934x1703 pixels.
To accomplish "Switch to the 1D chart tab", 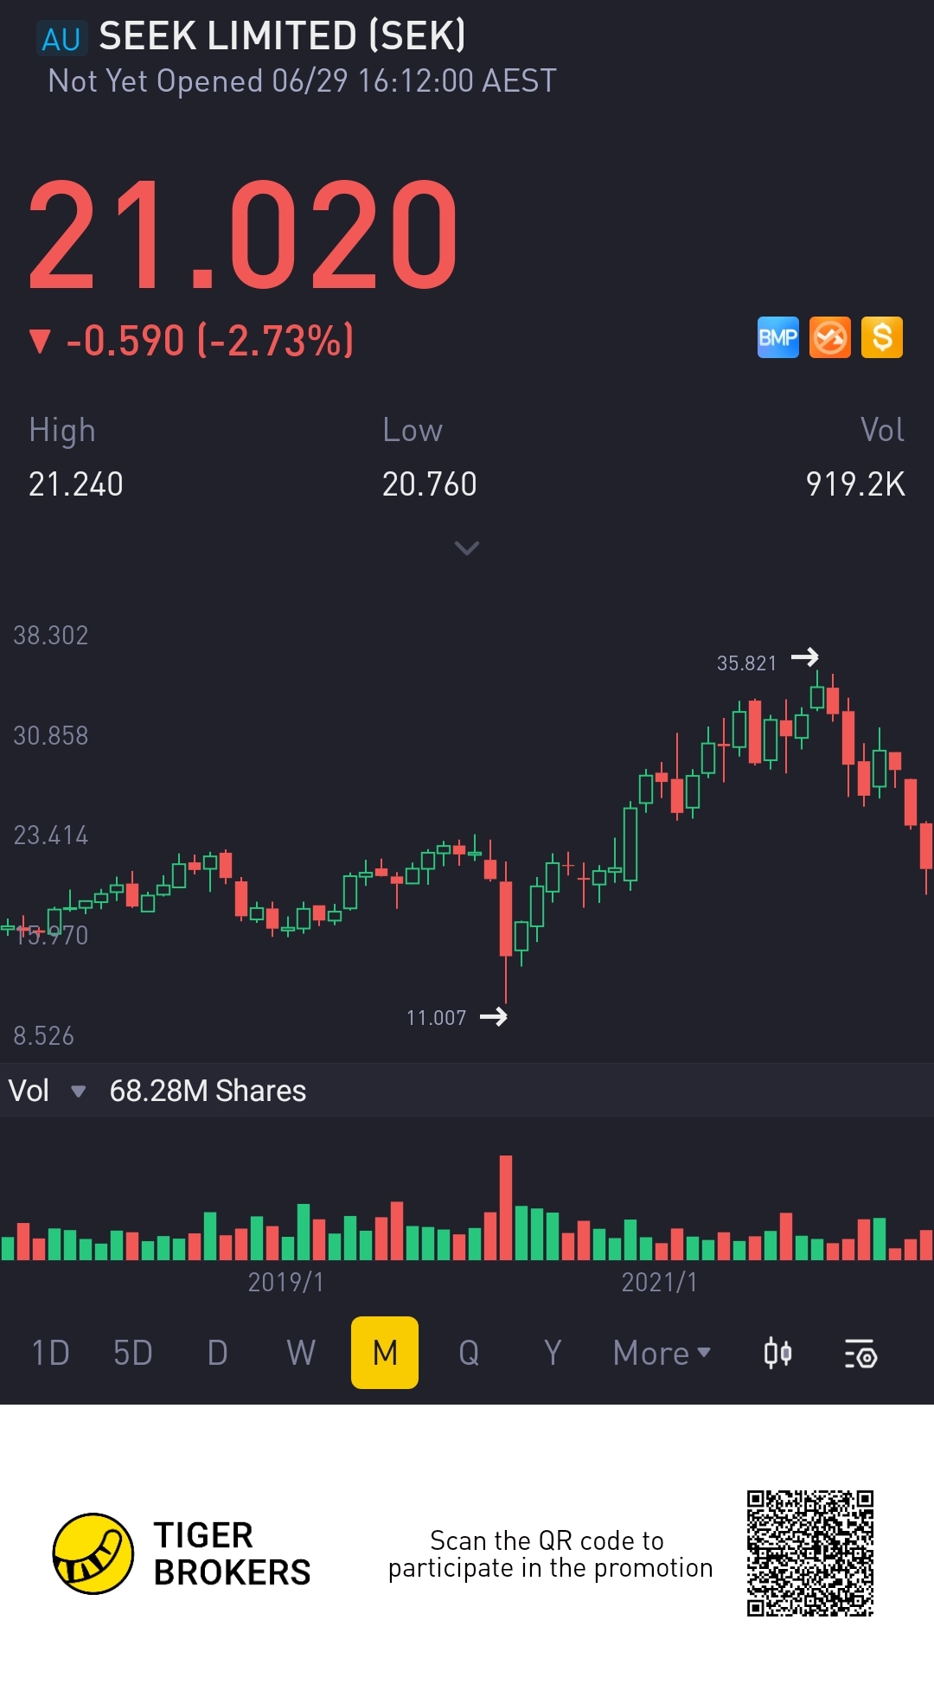I will pos(50,1353).
